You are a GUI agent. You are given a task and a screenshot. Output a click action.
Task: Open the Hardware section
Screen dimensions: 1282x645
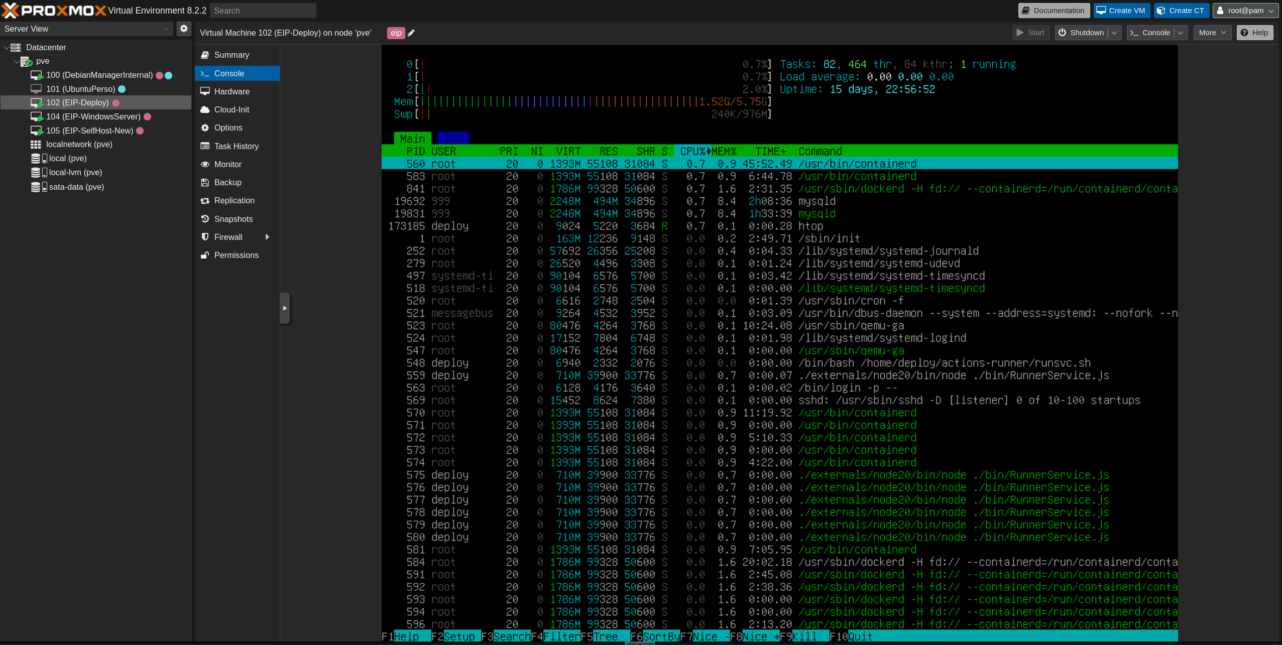pos(237,91)
